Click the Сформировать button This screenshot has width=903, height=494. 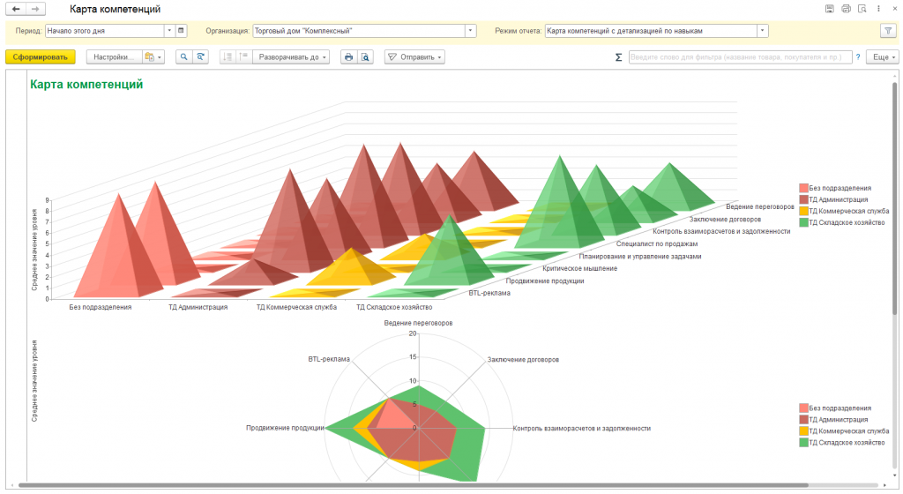coord(41,57)
